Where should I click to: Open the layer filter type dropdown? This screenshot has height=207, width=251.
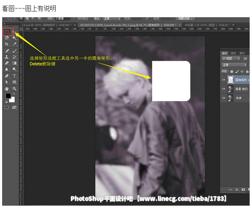231,58
